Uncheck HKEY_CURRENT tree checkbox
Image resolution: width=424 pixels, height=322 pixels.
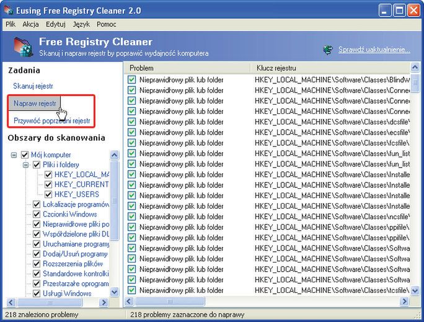click(x=48, y=185)
